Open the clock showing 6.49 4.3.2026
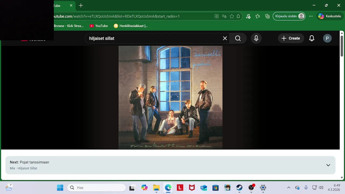 [334, 188]
